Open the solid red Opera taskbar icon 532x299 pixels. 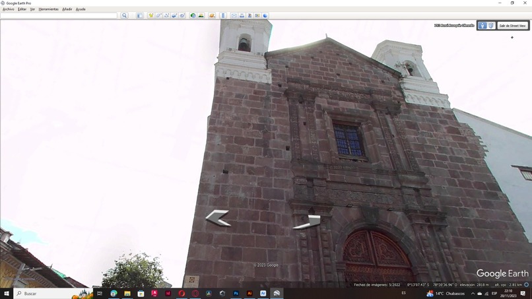point(182,293)
